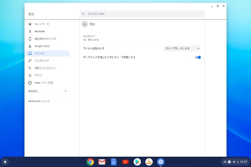This screenshot has height=167, width=251.
Task: Click the apps grid icon in sidebar
Action: click(x=30, y=75)
